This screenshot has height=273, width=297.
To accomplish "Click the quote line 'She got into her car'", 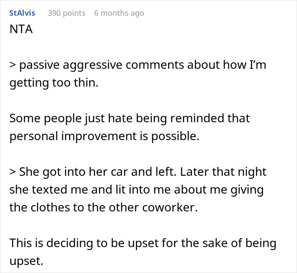I will pos(137,172).
